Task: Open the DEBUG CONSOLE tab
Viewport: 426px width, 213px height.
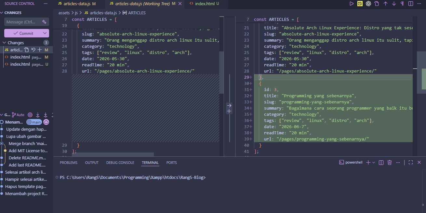Action: click(120, 163)
